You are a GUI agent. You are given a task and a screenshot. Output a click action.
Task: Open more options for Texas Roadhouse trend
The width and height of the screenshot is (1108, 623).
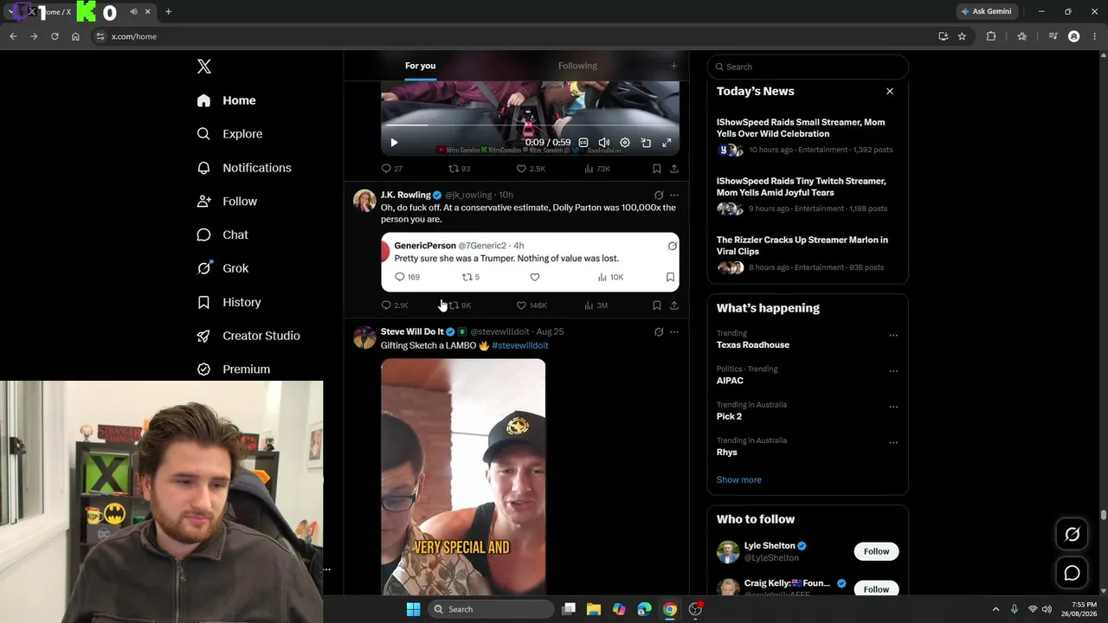click(x=893, y=336)
